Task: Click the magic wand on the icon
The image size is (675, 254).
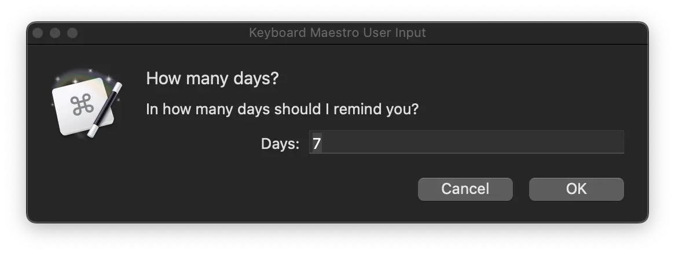Action: [x=106, y=110]
